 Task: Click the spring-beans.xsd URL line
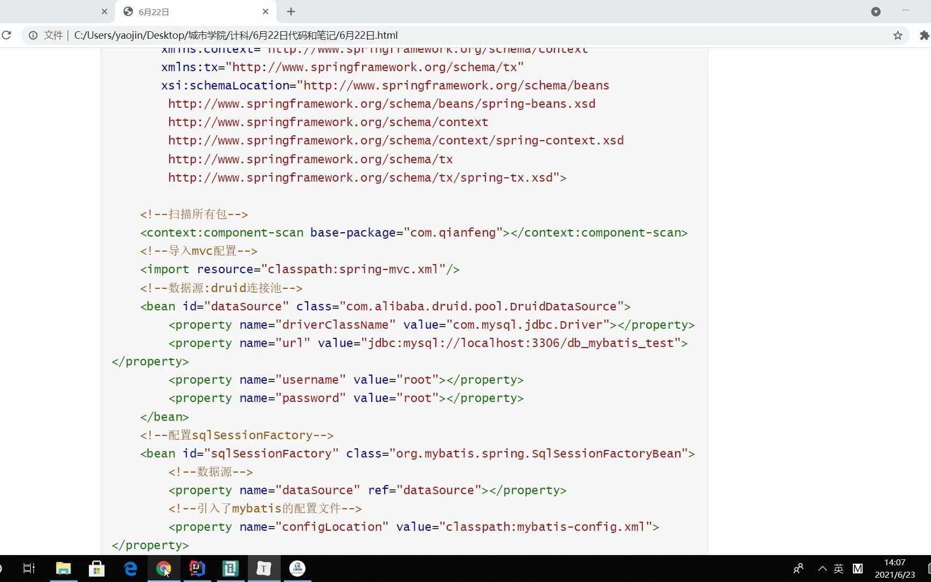(381, 104)
